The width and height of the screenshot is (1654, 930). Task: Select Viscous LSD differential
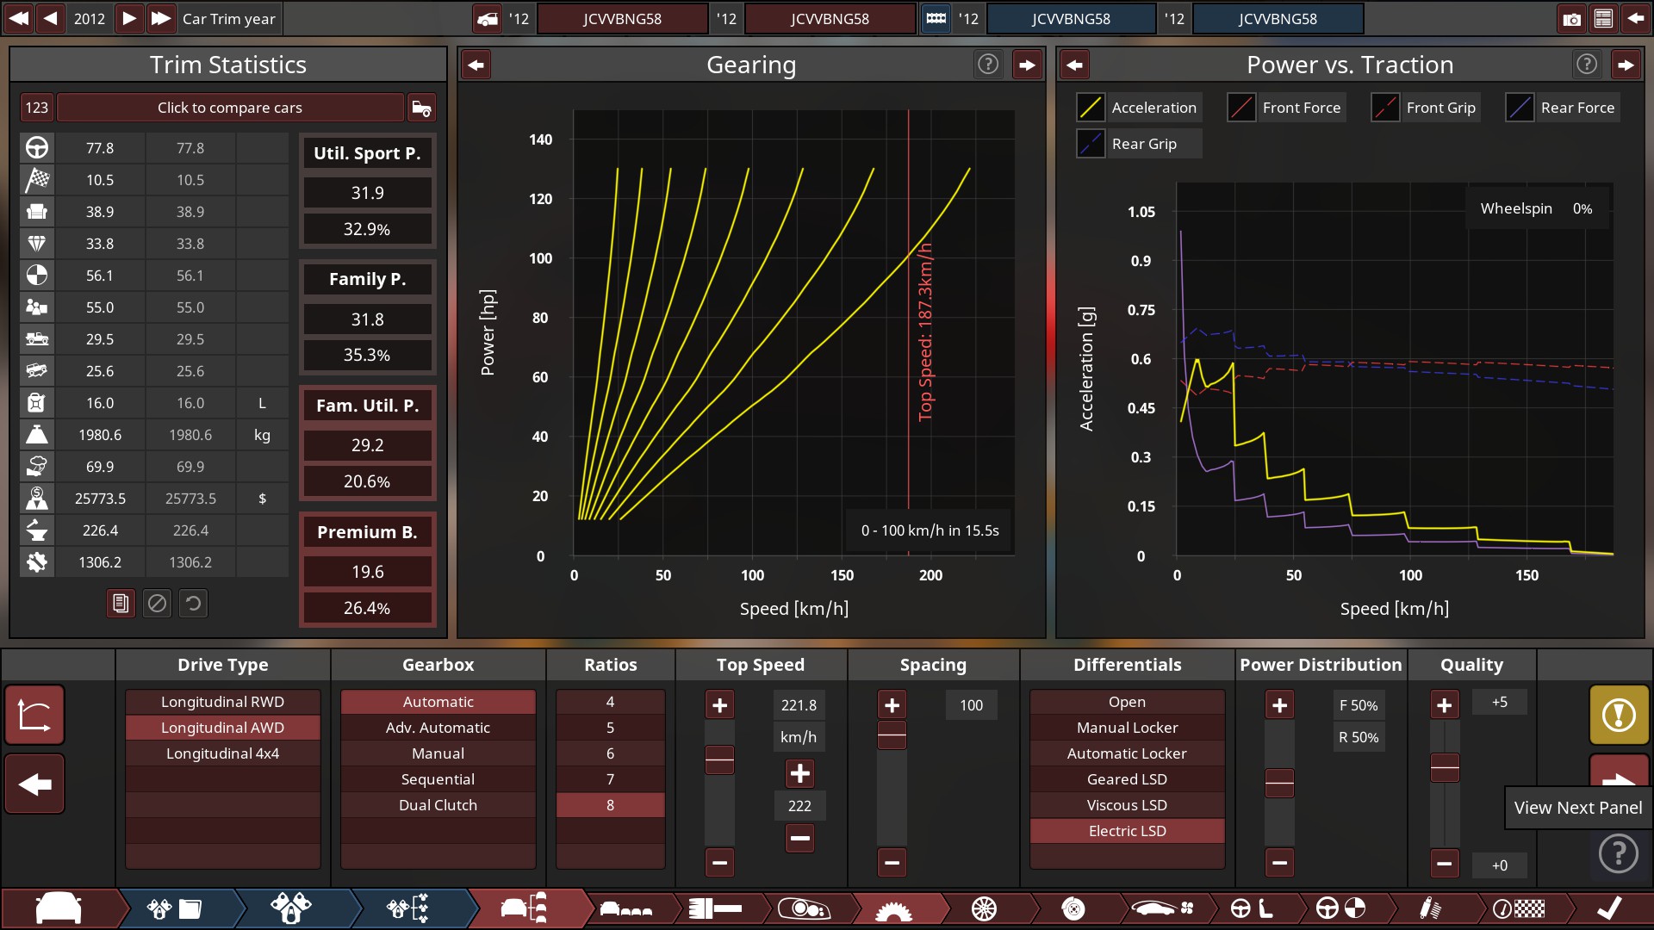[1128, 805]
